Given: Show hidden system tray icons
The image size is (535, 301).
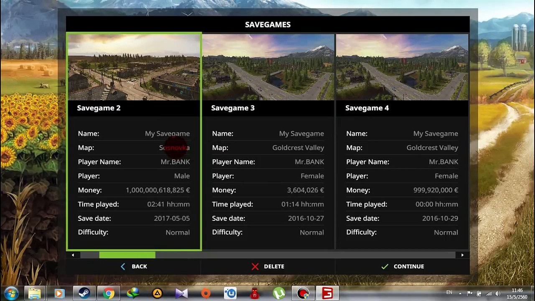Looking at the screenshot, I should coord(460,293).
